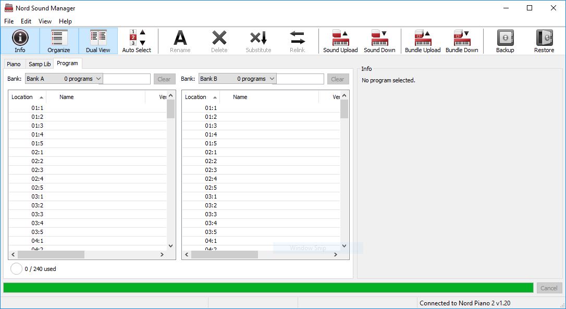
Task: Open the Bank B dropdown
Action: [238, 79]
